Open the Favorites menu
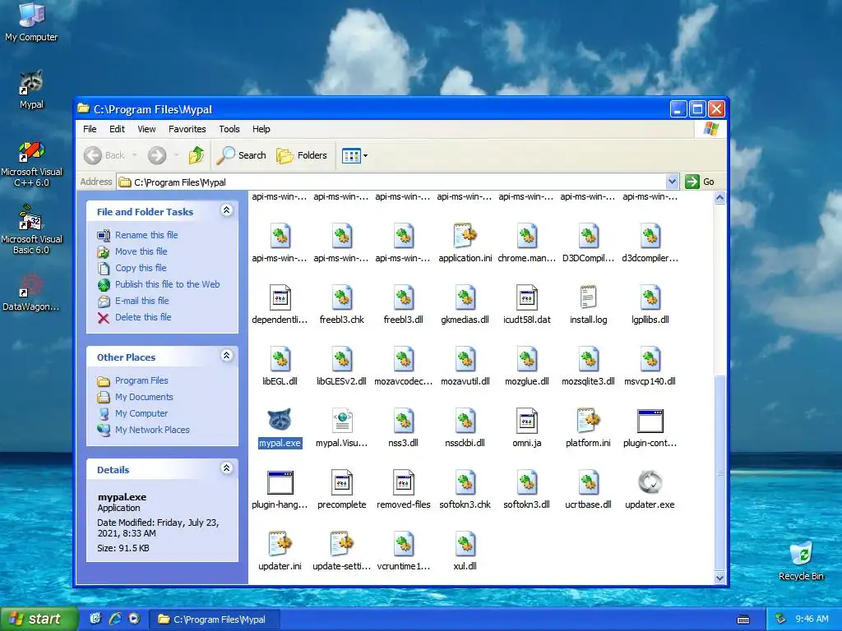Image resolution: width=842 pixels, height=631 pixels. (x=187, y=129)
